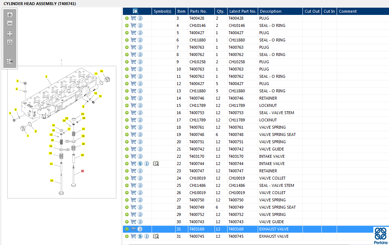Open info for item 18 valve spring T400761
Image resolution: width=389 pixels, height=245 pixels.
coord(140,127)
